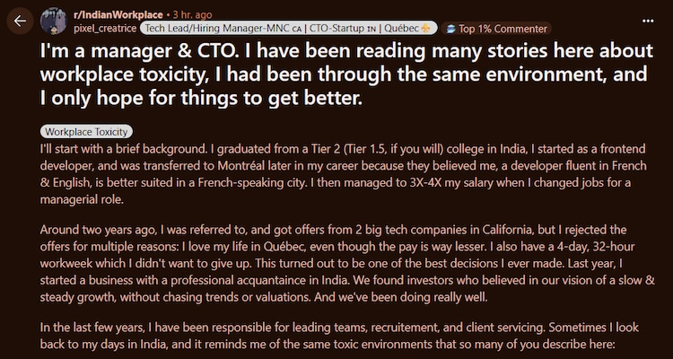The height and width of the screenshot is (359, 673).
Task: Click the Workplace Toxicity post flair
Action: (86, 131)
